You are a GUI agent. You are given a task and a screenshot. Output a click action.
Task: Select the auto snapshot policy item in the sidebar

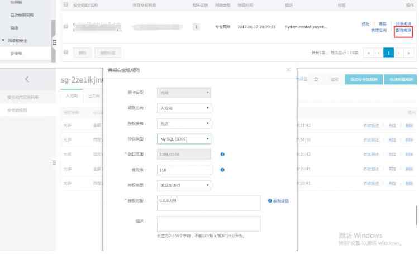(x=22, y=15)
